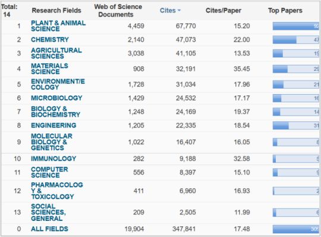The width and height of the screenshot is (321, 237).
Task: Select the 67,770 cites value
Action: click(186, 26)
